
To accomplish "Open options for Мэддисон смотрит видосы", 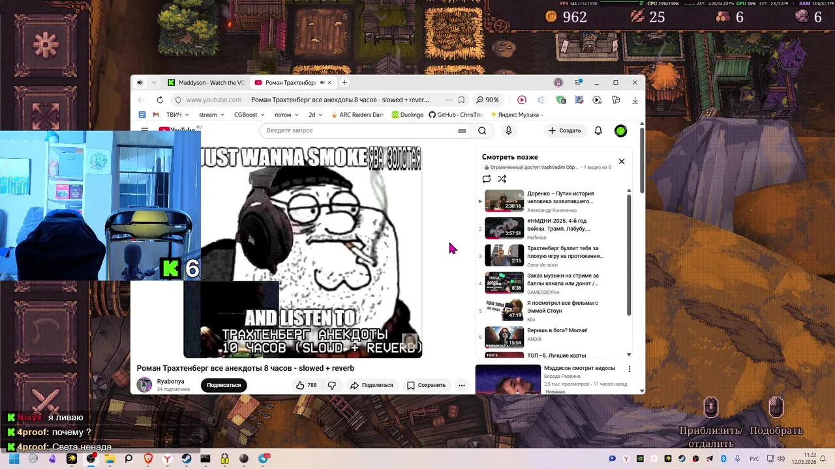I will click(630, 369).
